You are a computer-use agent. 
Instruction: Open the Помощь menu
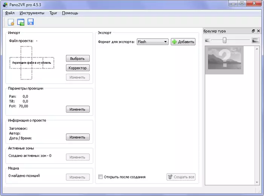coord(70,13)
